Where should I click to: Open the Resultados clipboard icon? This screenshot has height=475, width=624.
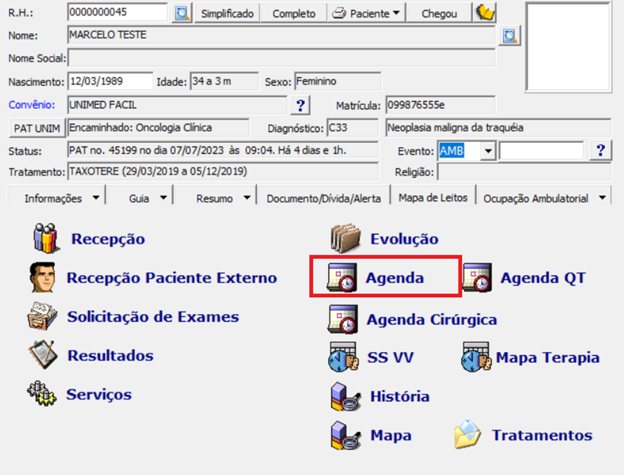click(42, 355)
